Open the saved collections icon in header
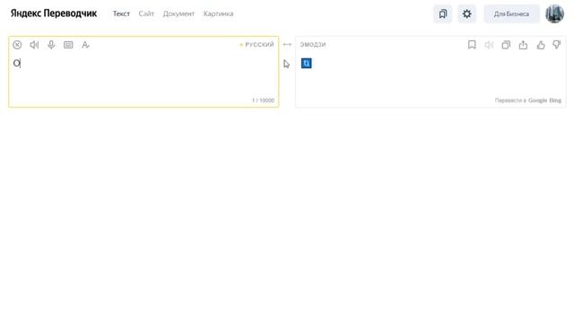This screenshot has width=574, height=323. click(442, 14)
